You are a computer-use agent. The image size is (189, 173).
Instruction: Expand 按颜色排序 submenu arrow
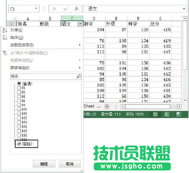pyautogui.click(x=80, y=45)
